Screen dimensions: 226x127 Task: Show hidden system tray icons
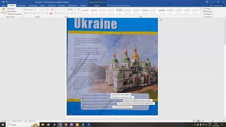[192, 125]
